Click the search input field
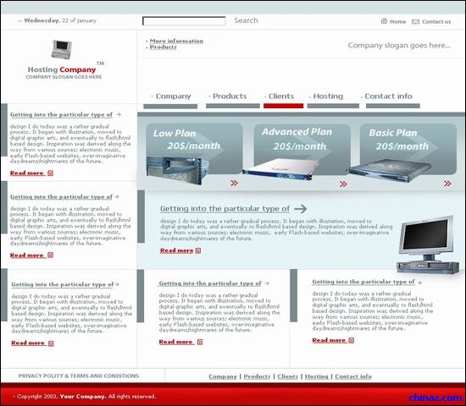The height and width of the screenshot is (406, 466). click(184, 21)
